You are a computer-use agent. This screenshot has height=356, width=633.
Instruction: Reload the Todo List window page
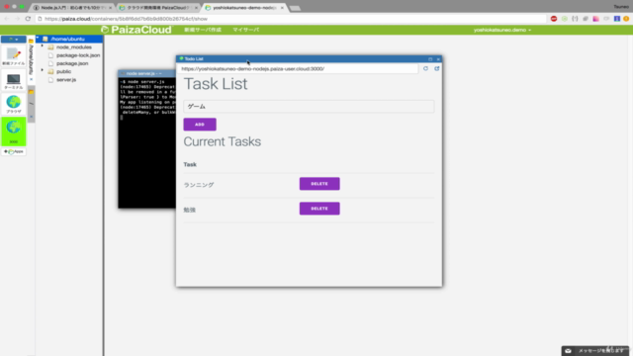click(x=425, y=68)
